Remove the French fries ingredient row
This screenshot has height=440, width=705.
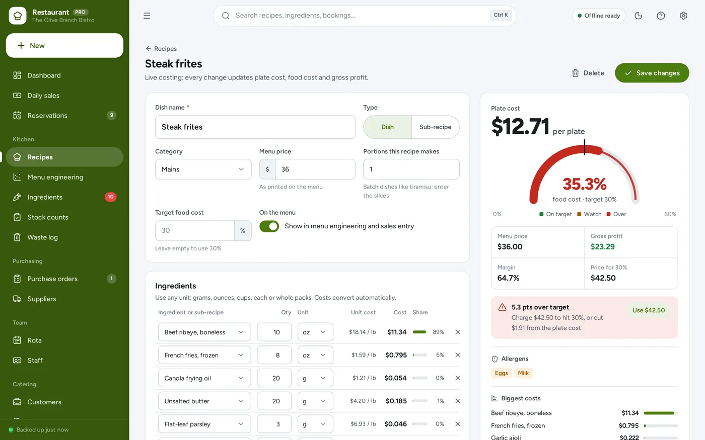tap(458, 355)
